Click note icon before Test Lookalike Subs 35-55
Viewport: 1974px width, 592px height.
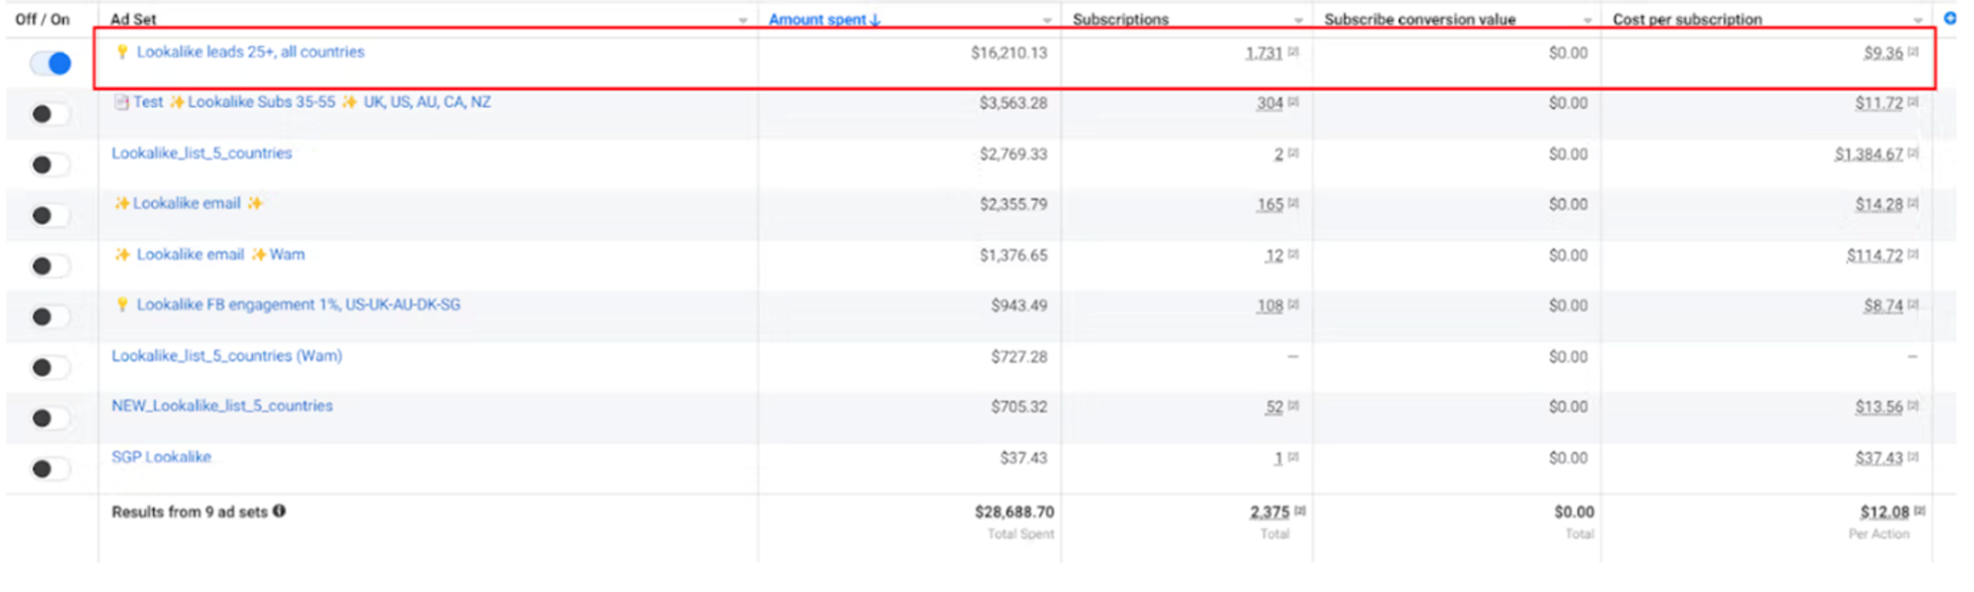point(120,102)
